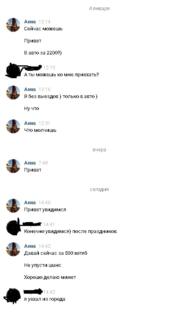The width and height of the screenshot is (193, 317).
Task: Open Анна's avatar at 12:14 message
Action: click(13, 25)
